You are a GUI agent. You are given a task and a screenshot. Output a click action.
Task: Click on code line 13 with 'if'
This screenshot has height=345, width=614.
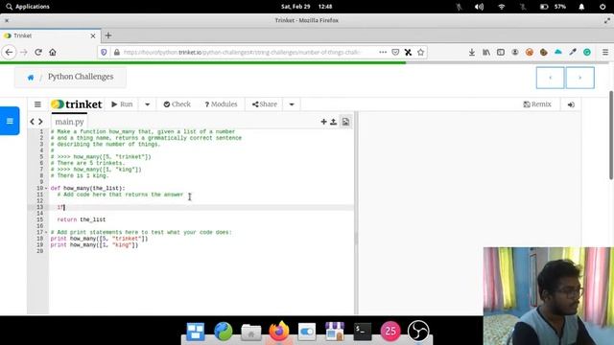pyautogui.click(x=201, y=207)
